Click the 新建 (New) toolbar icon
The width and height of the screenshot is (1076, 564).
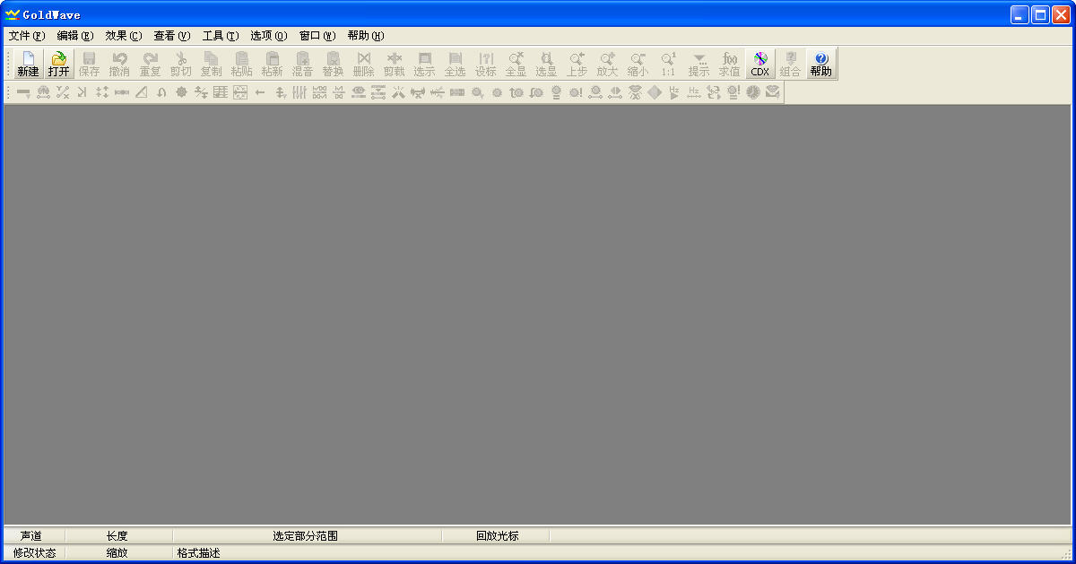[x=28, y=64]
